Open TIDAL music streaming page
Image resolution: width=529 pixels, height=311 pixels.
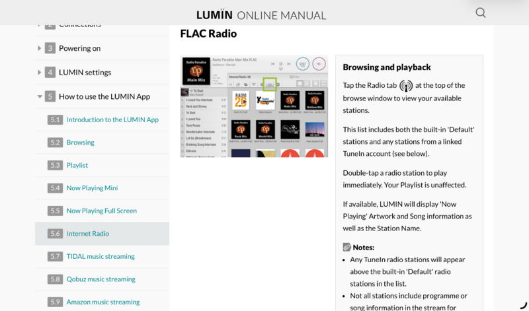point(101,256)
